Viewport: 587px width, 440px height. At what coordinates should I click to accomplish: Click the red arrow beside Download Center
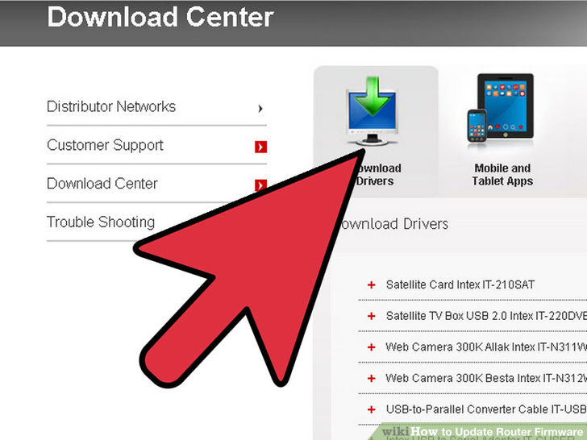pos(260,185)
